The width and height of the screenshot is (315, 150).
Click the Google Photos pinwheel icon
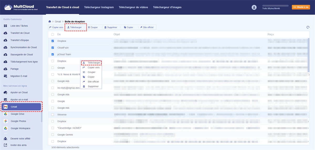pyautogui.click(x=6, y=121)
